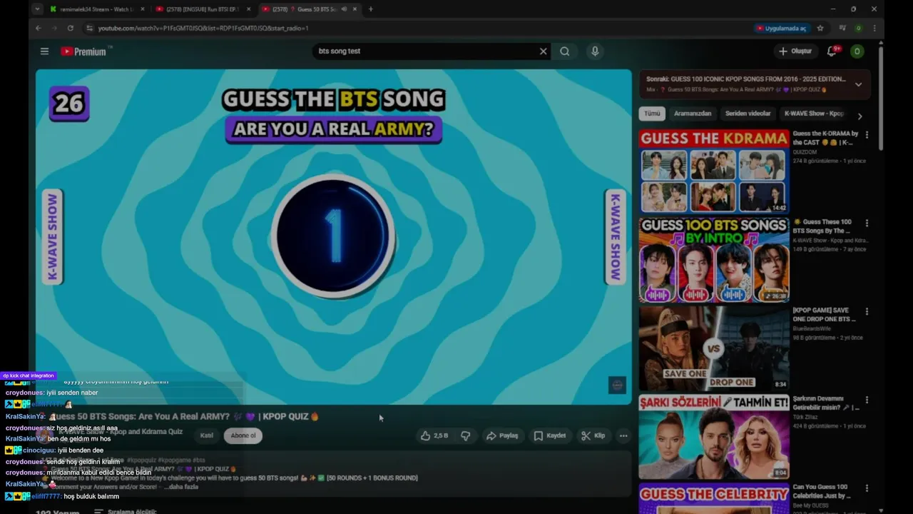Save the video with Kaydet
Image resolution: width=913 pixels, height=514 pixels.
(x=550, y=435)
